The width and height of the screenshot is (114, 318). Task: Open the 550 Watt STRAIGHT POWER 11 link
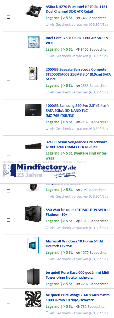(78, 212)
